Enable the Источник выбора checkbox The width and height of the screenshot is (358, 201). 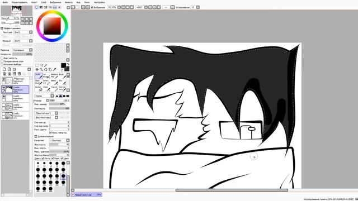pos(2,65)
